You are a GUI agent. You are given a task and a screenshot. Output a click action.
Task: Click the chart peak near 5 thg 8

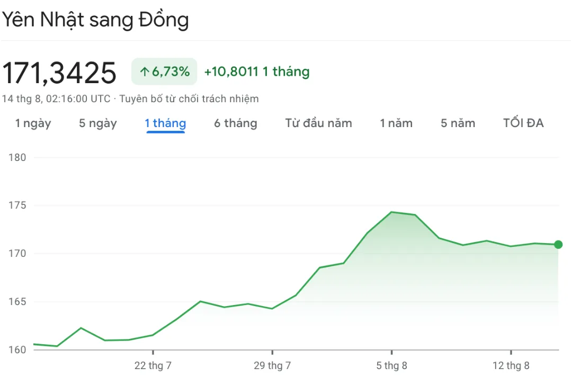click(391, 212)
